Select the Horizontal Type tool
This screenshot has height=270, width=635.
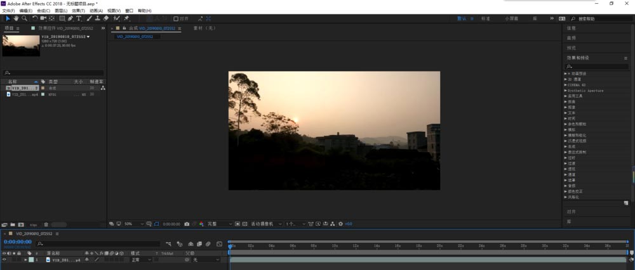click(x=79, y=18)
